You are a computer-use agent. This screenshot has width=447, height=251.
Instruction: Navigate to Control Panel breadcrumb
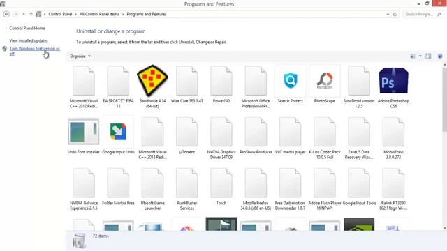coord(60,14)
